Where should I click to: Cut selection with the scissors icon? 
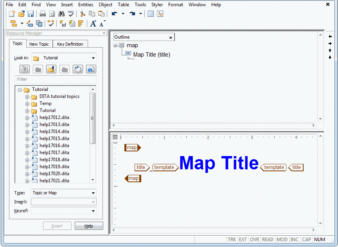click(x=83, y=14)
